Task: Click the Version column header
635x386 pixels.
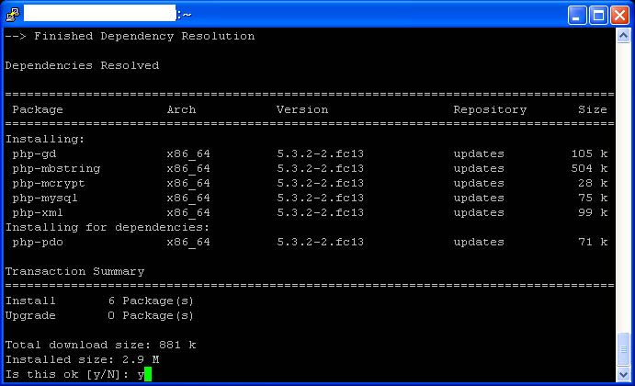Action: point(302,109)
